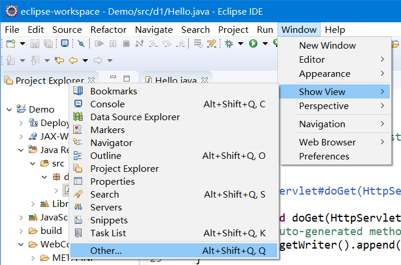Viewport: 401px width, 265px height.
Task: Click the Resume debug icon
Action: (99, 44)
